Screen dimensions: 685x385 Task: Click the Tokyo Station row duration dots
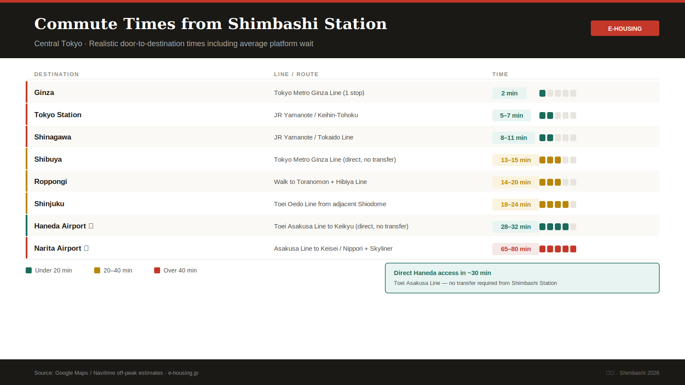[x=558, y=115]
